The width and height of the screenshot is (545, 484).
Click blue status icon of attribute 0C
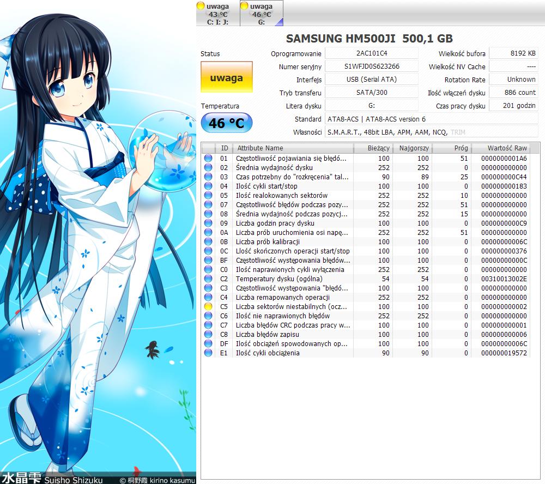tap(208, 251)
